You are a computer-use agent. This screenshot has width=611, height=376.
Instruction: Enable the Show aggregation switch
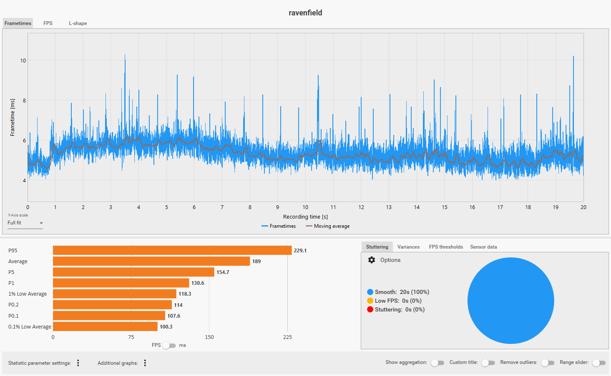point(438,363)
